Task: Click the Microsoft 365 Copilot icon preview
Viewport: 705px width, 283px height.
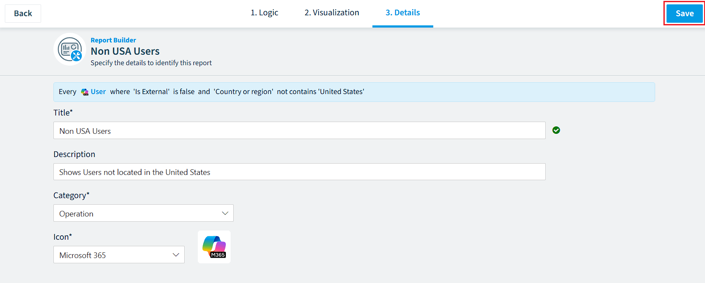Action: (x=214, y=247)
